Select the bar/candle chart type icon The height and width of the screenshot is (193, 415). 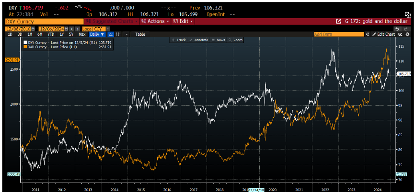[x=118, y=34]
